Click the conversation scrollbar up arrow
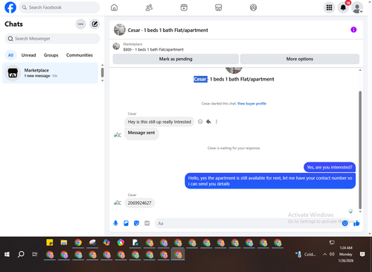 (x=360, y=70)
